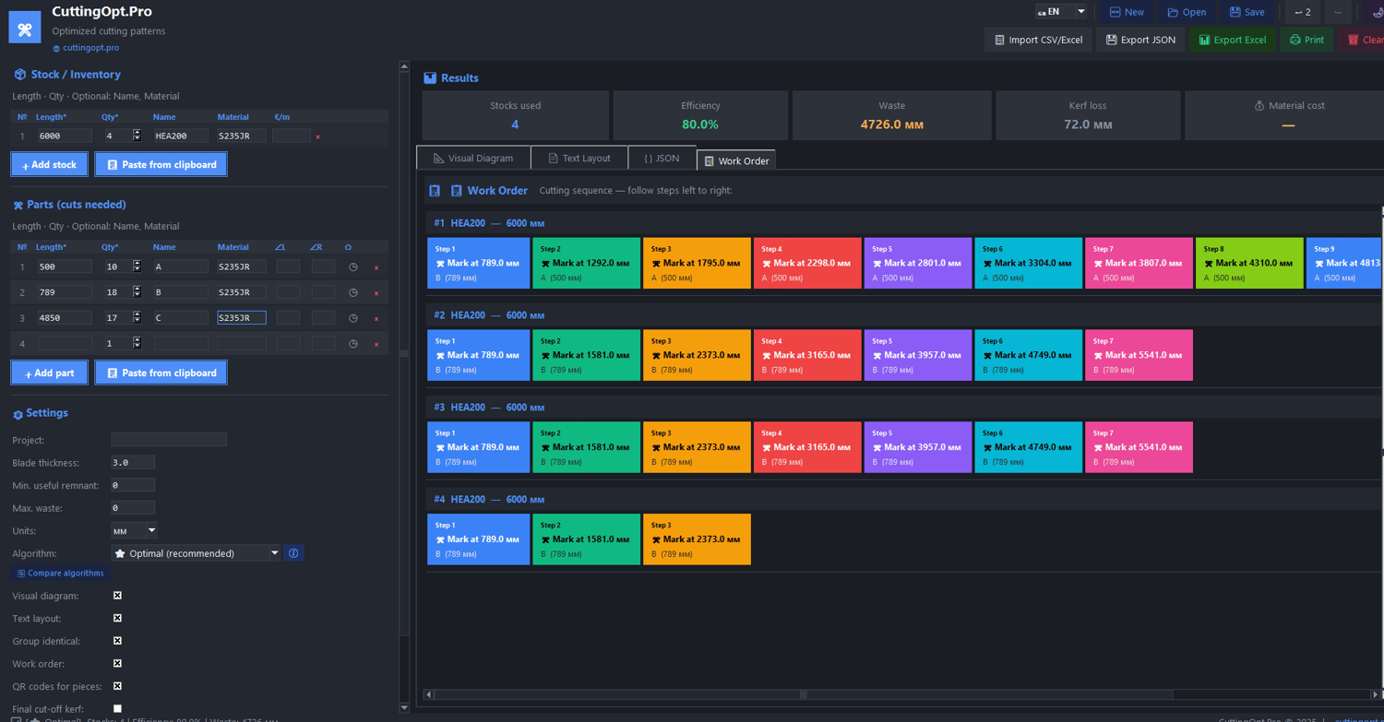This screenshot has height=722, width=1384.
Task: Click the Parts scissors icon in heading
Action: tap(18, 206)
